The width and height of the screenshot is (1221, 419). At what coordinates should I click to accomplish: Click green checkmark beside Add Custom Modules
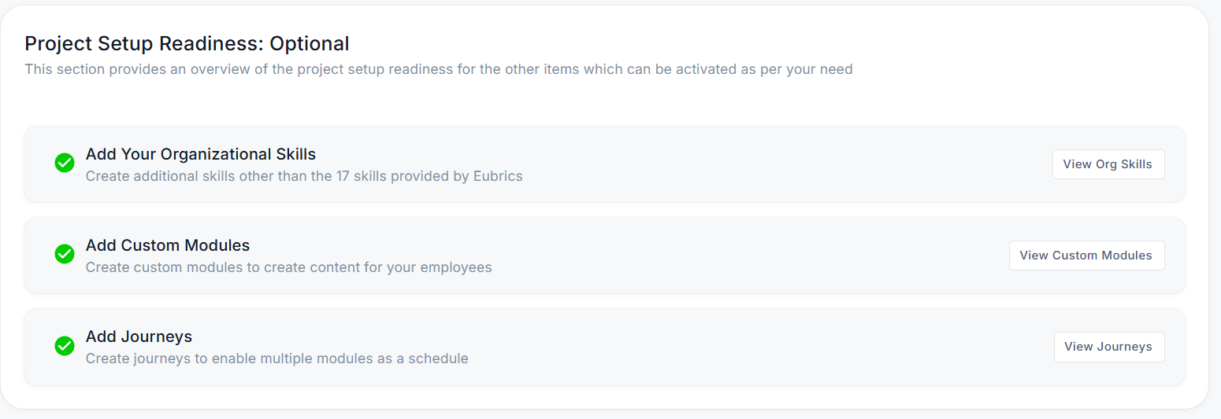[65, 255]
